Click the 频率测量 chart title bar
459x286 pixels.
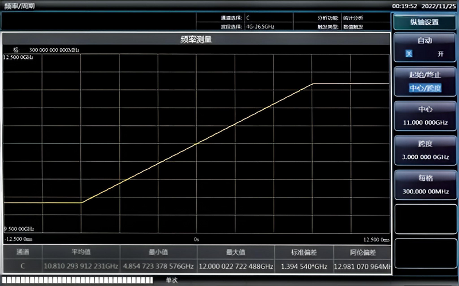196,39
